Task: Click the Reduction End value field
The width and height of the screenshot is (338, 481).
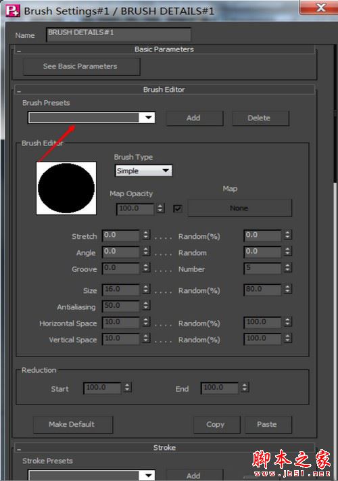Action: click(x=220, y=388)
